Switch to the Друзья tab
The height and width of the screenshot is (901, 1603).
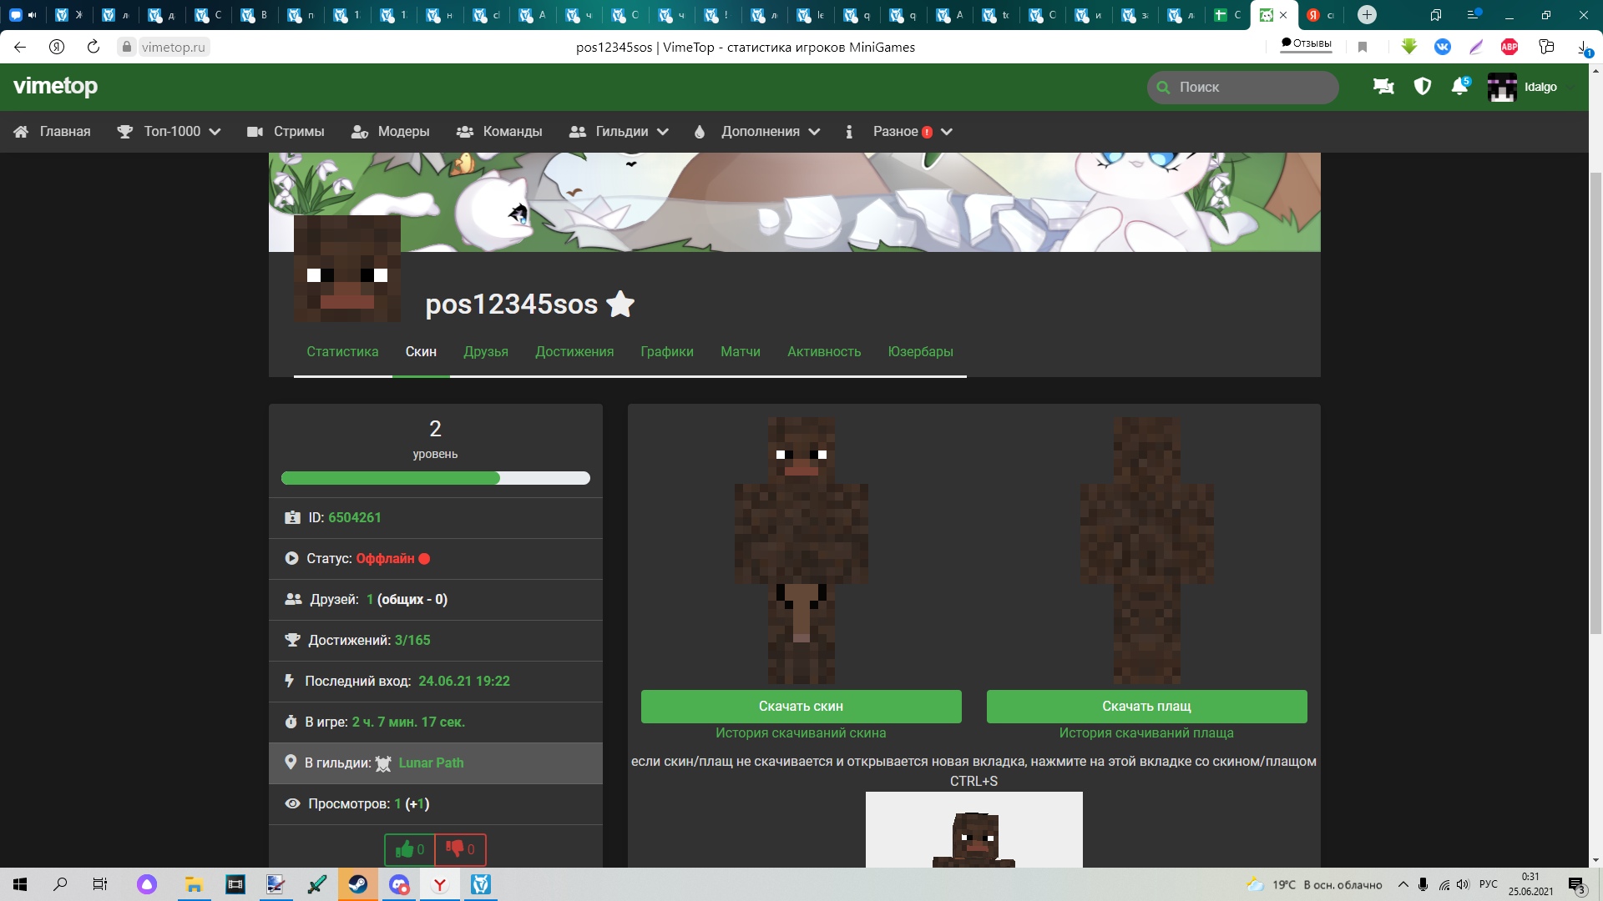tap(486, 351)
